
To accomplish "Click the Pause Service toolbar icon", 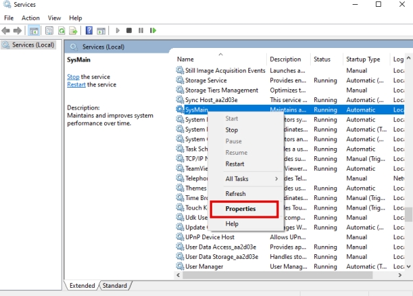I will tap(141, 31).
